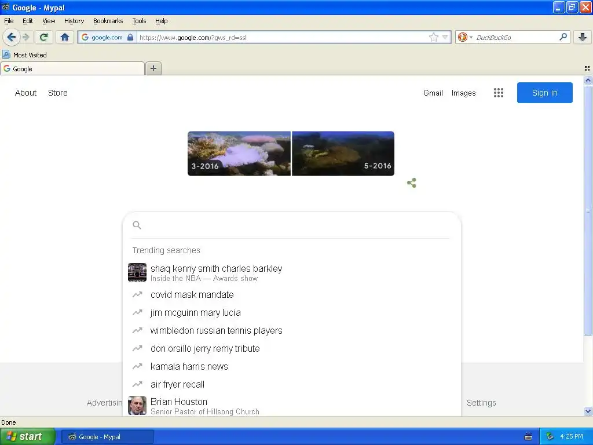Open the 3-2016 coral doodle image

[239, 153]
